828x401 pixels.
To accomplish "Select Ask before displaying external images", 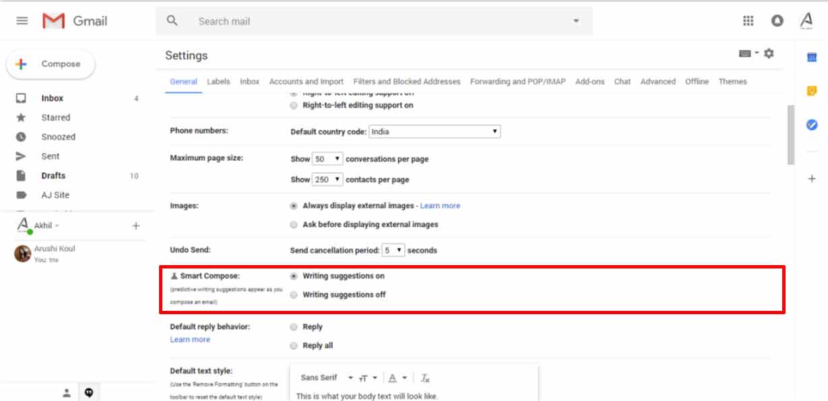I will click(293, 225).
